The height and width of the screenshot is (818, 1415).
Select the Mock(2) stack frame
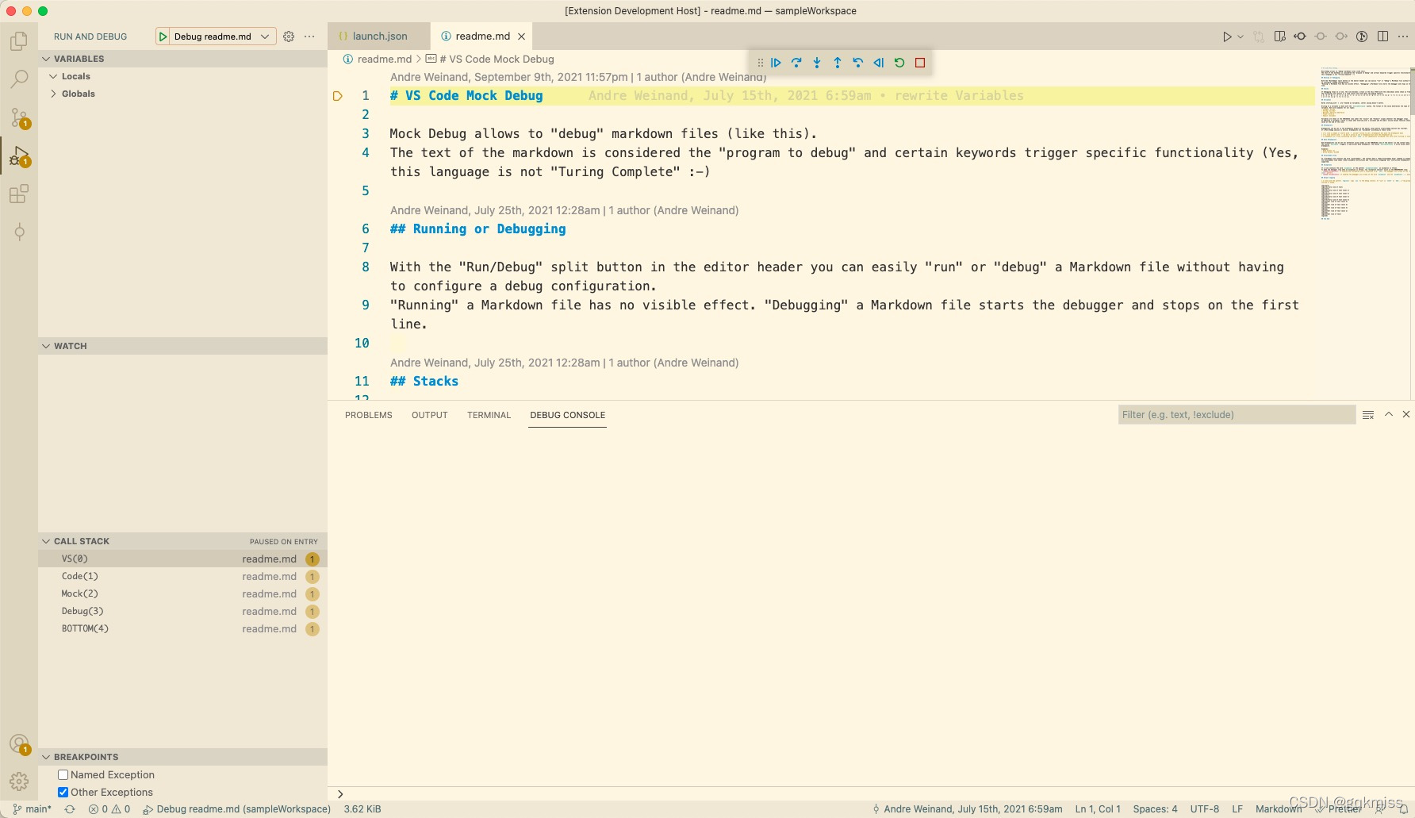tap(182, 593)
